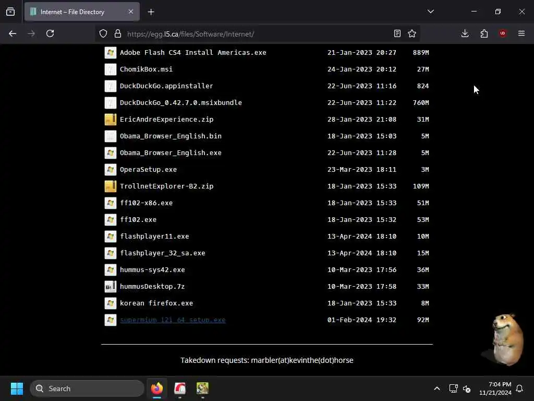Switch to Firefox in the taskbar
This screenshot has height=401, width=534.
point(157,388)
